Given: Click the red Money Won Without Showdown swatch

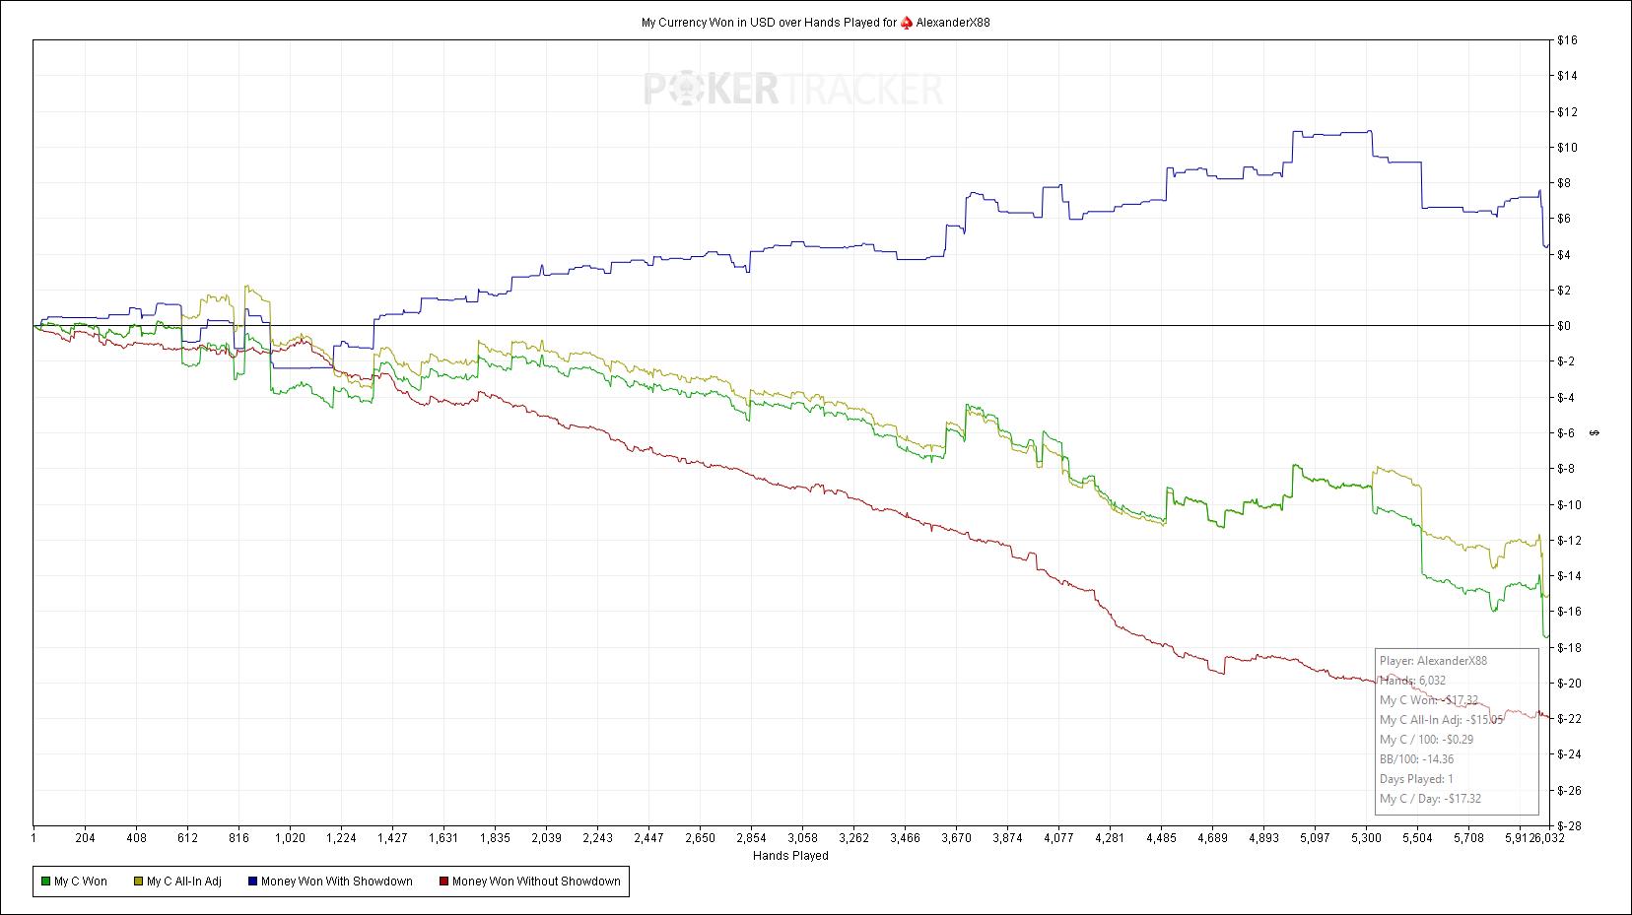Looking at the screenshot, I should [x=443, y=882].
